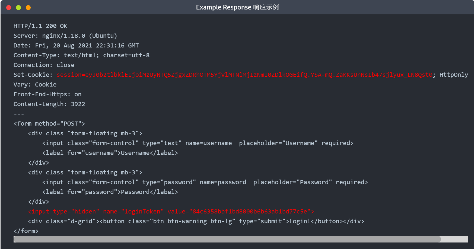Click the Date header line
474x249 pixels.
pyautogui.click(x=76, y=46)
